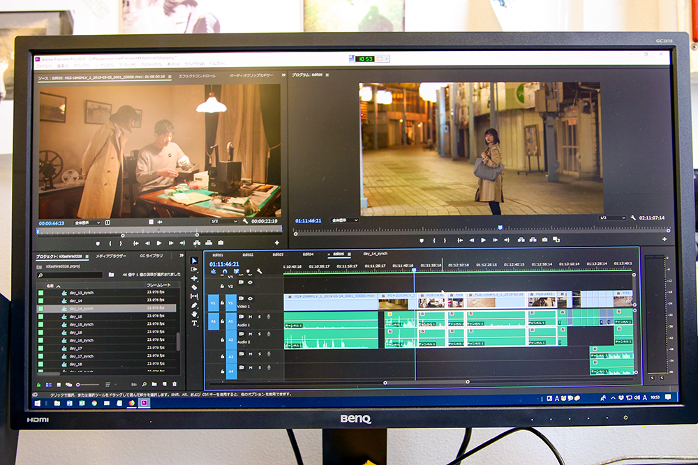
Task: Select the Ripple Edit tool
Action: pyautogui.click(x=194, y=278)
